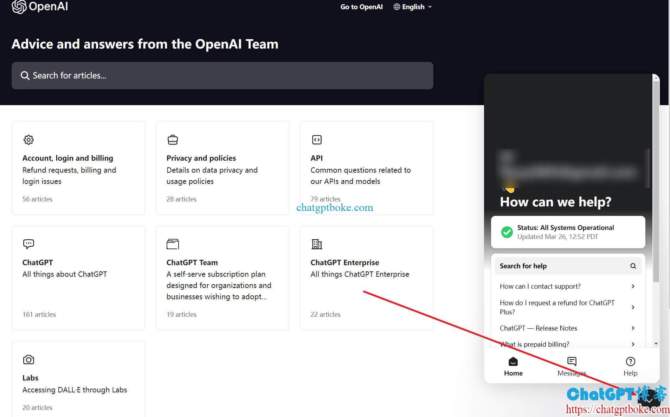The height and width of the screenshot is (417, 670).
Task: Click the chevron beside the refund question
Action: click(633, 307)
